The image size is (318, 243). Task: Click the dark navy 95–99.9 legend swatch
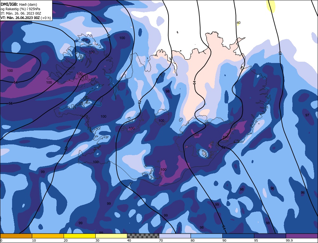[270, 236]
